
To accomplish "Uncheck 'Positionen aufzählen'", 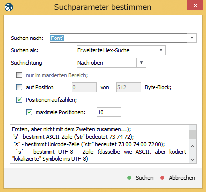I will click(x=19, y=100).
